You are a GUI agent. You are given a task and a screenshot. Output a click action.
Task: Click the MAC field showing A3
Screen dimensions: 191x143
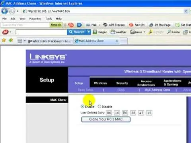(141, 113)
